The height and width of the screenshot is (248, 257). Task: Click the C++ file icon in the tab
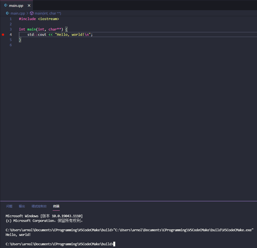6,5
